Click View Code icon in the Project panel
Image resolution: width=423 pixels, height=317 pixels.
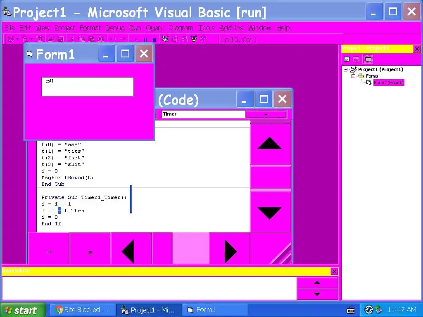click(x=347, y=59)
